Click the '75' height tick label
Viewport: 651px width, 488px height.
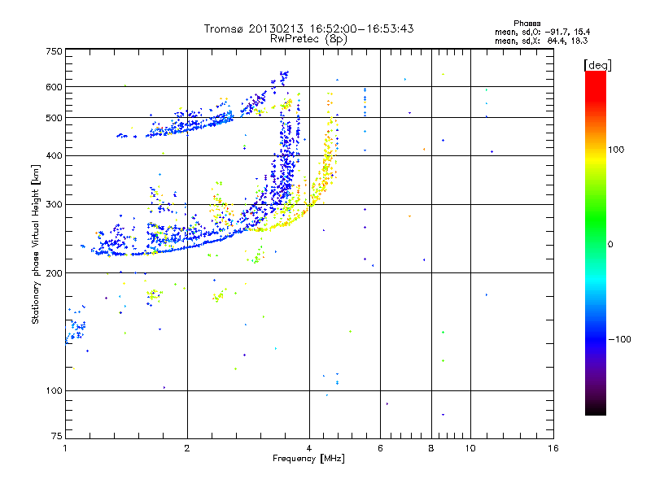pyautogui.click(x=56, y=436)
